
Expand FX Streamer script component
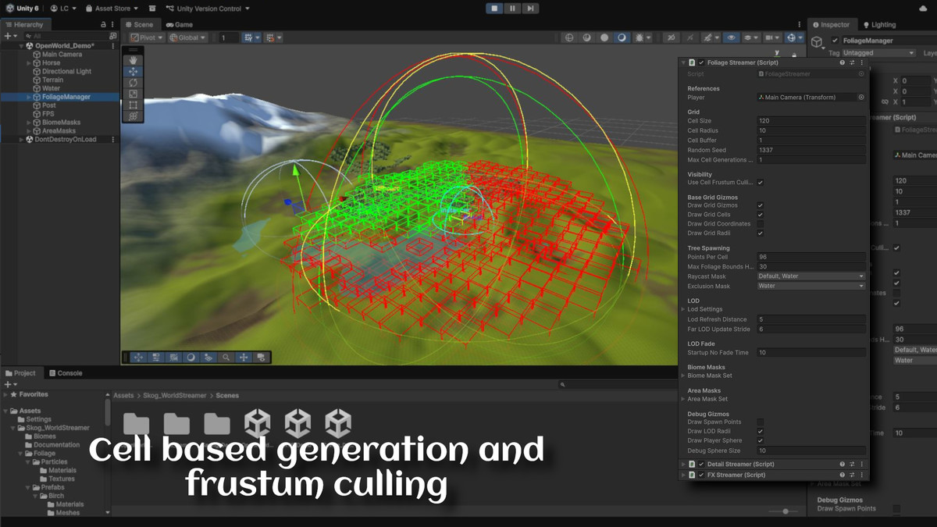(x=684, y=475)
